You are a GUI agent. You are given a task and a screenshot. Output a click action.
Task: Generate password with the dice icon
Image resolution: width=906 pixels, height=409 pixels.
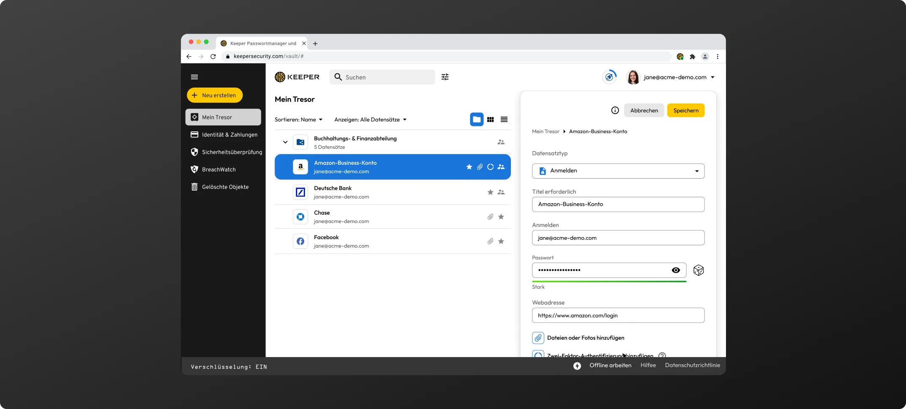tap(699, 270)
